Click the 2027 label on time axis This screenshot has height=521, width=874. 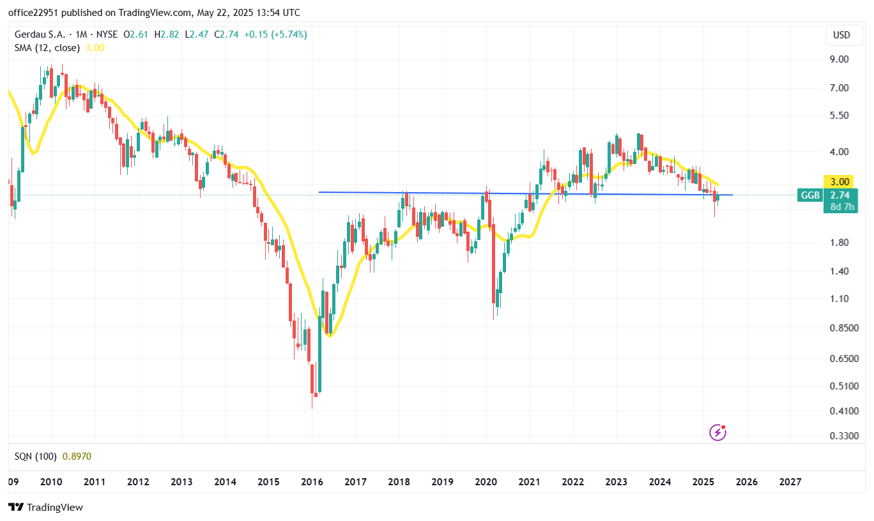[x=790, y=482]
